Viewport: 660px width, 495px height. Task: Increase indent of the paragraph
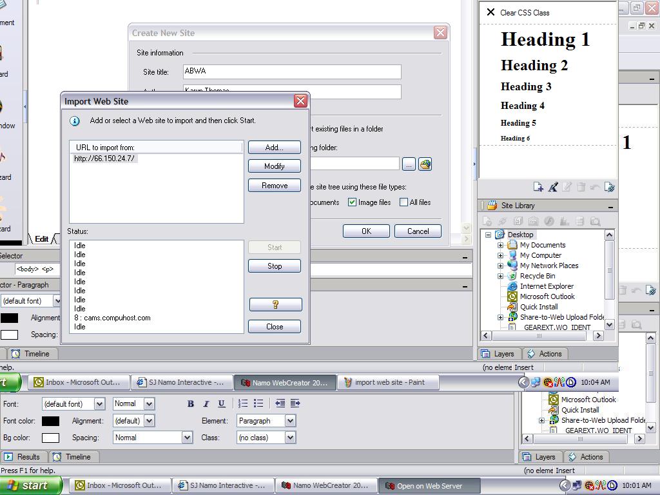(295, 403)
